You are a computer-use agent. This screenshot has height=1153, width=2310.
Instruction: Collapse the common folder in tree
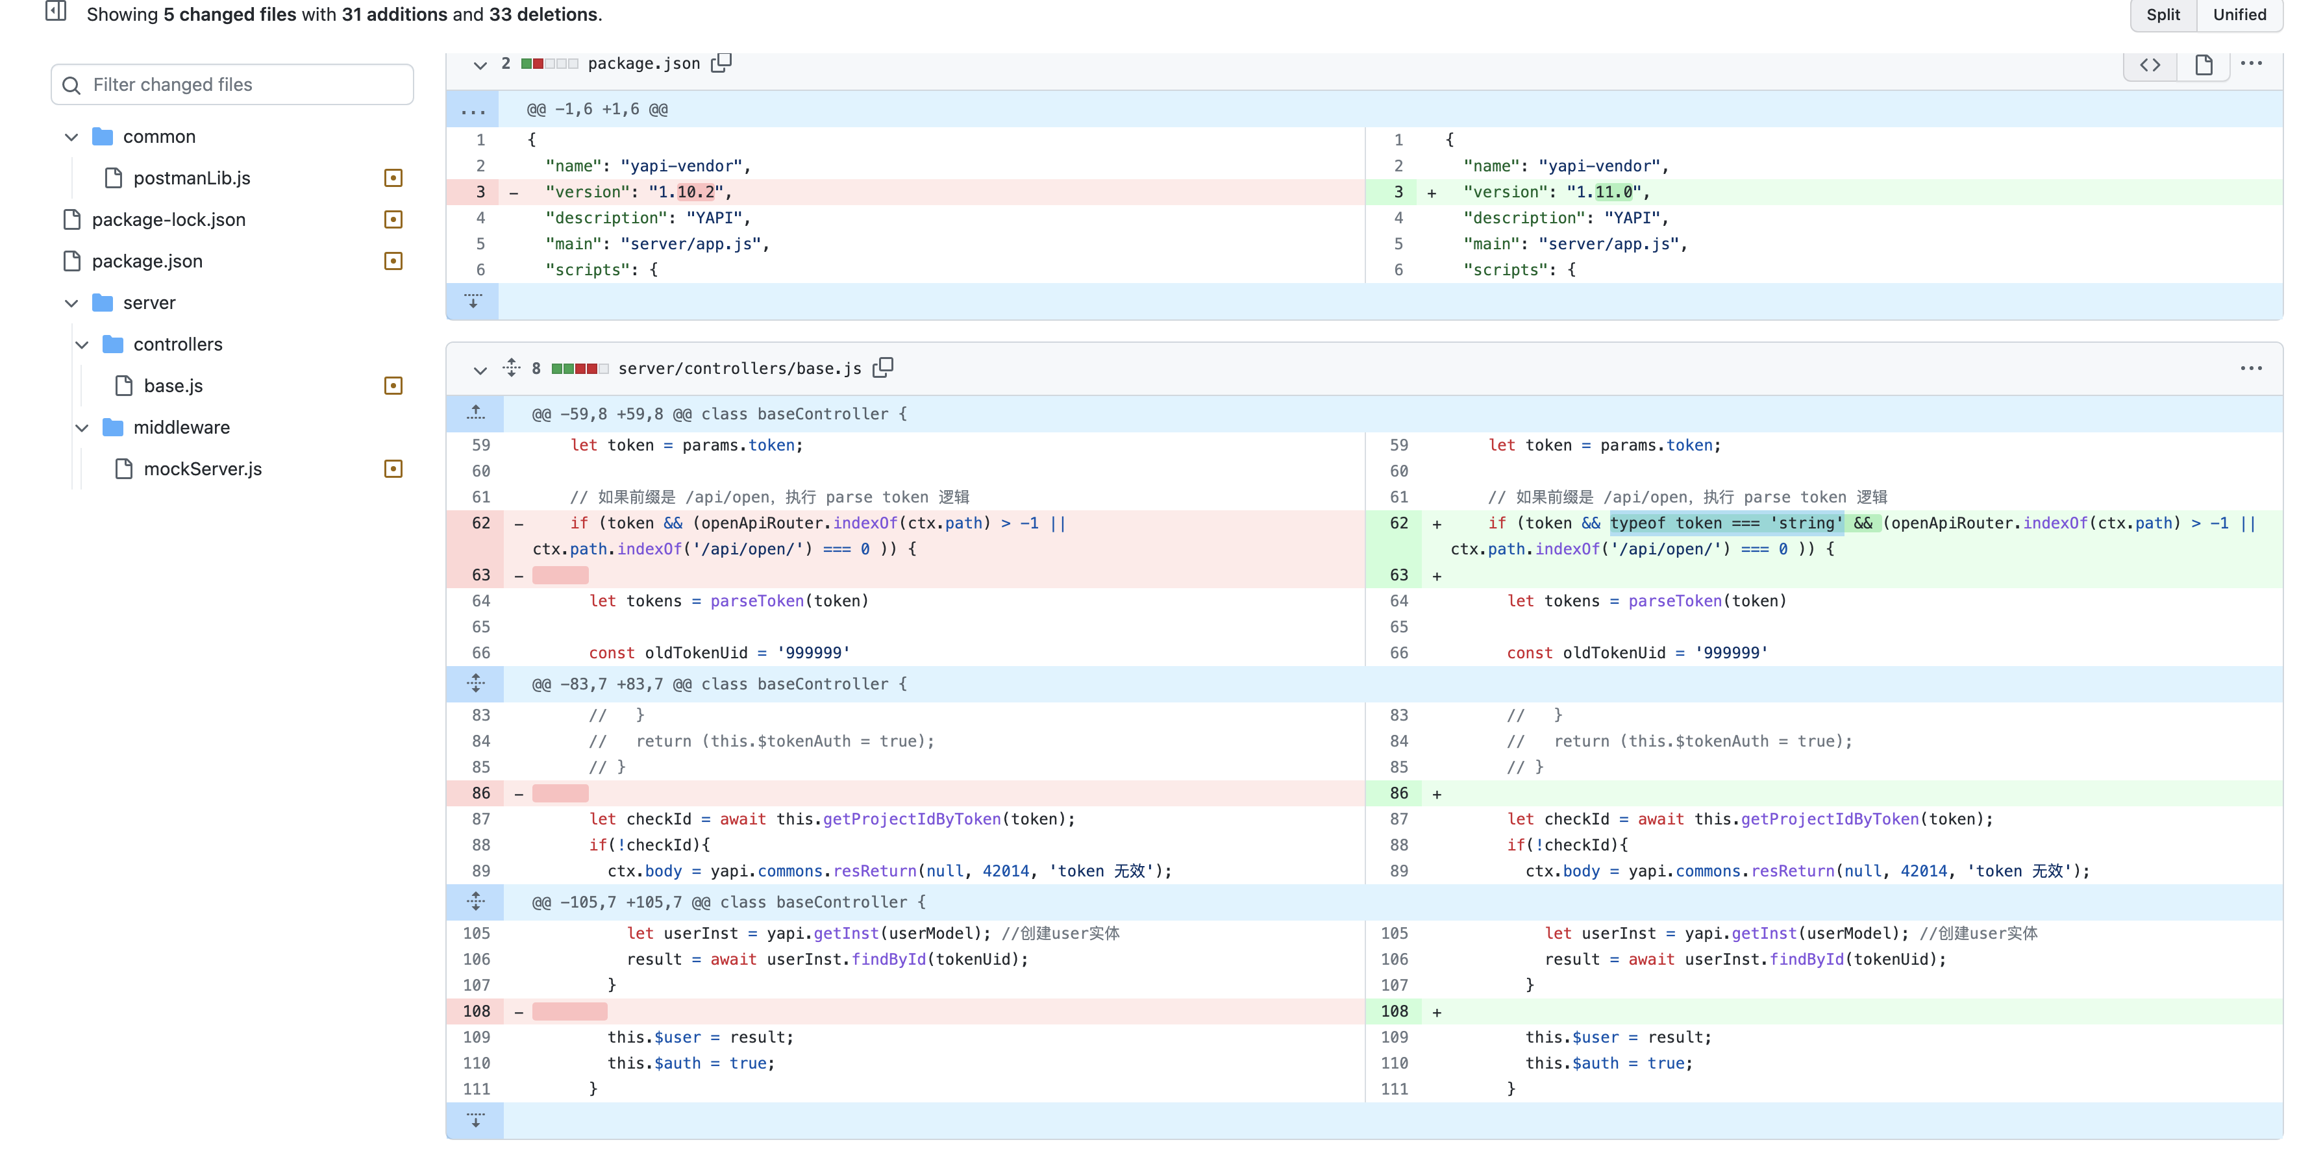[x=71, y=137]
